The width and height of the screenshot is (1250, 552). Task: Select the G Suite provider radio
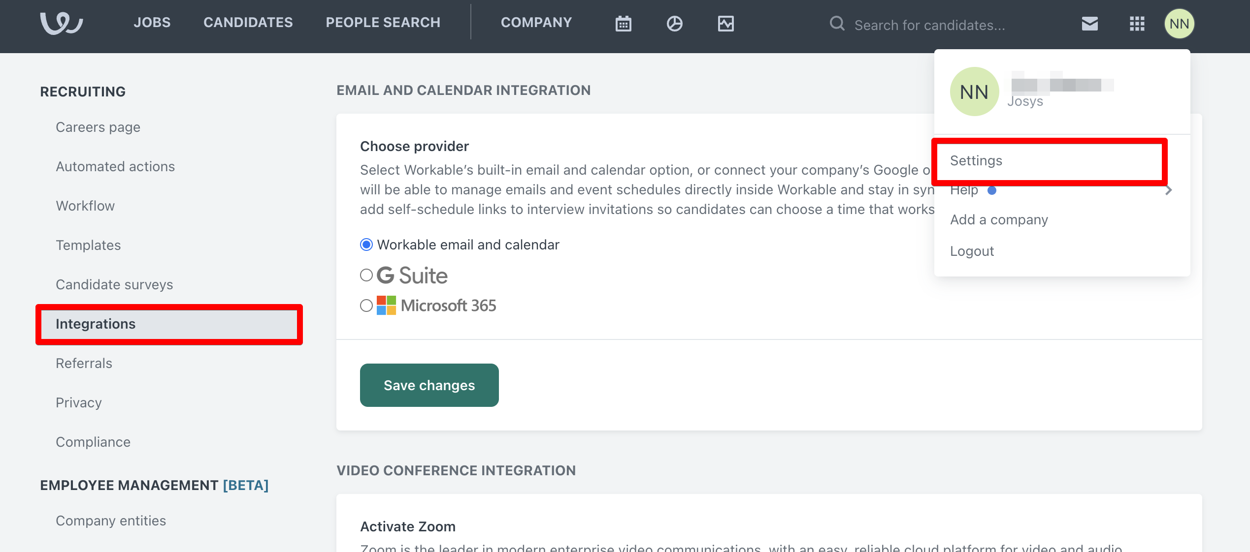tap(366, 275)
